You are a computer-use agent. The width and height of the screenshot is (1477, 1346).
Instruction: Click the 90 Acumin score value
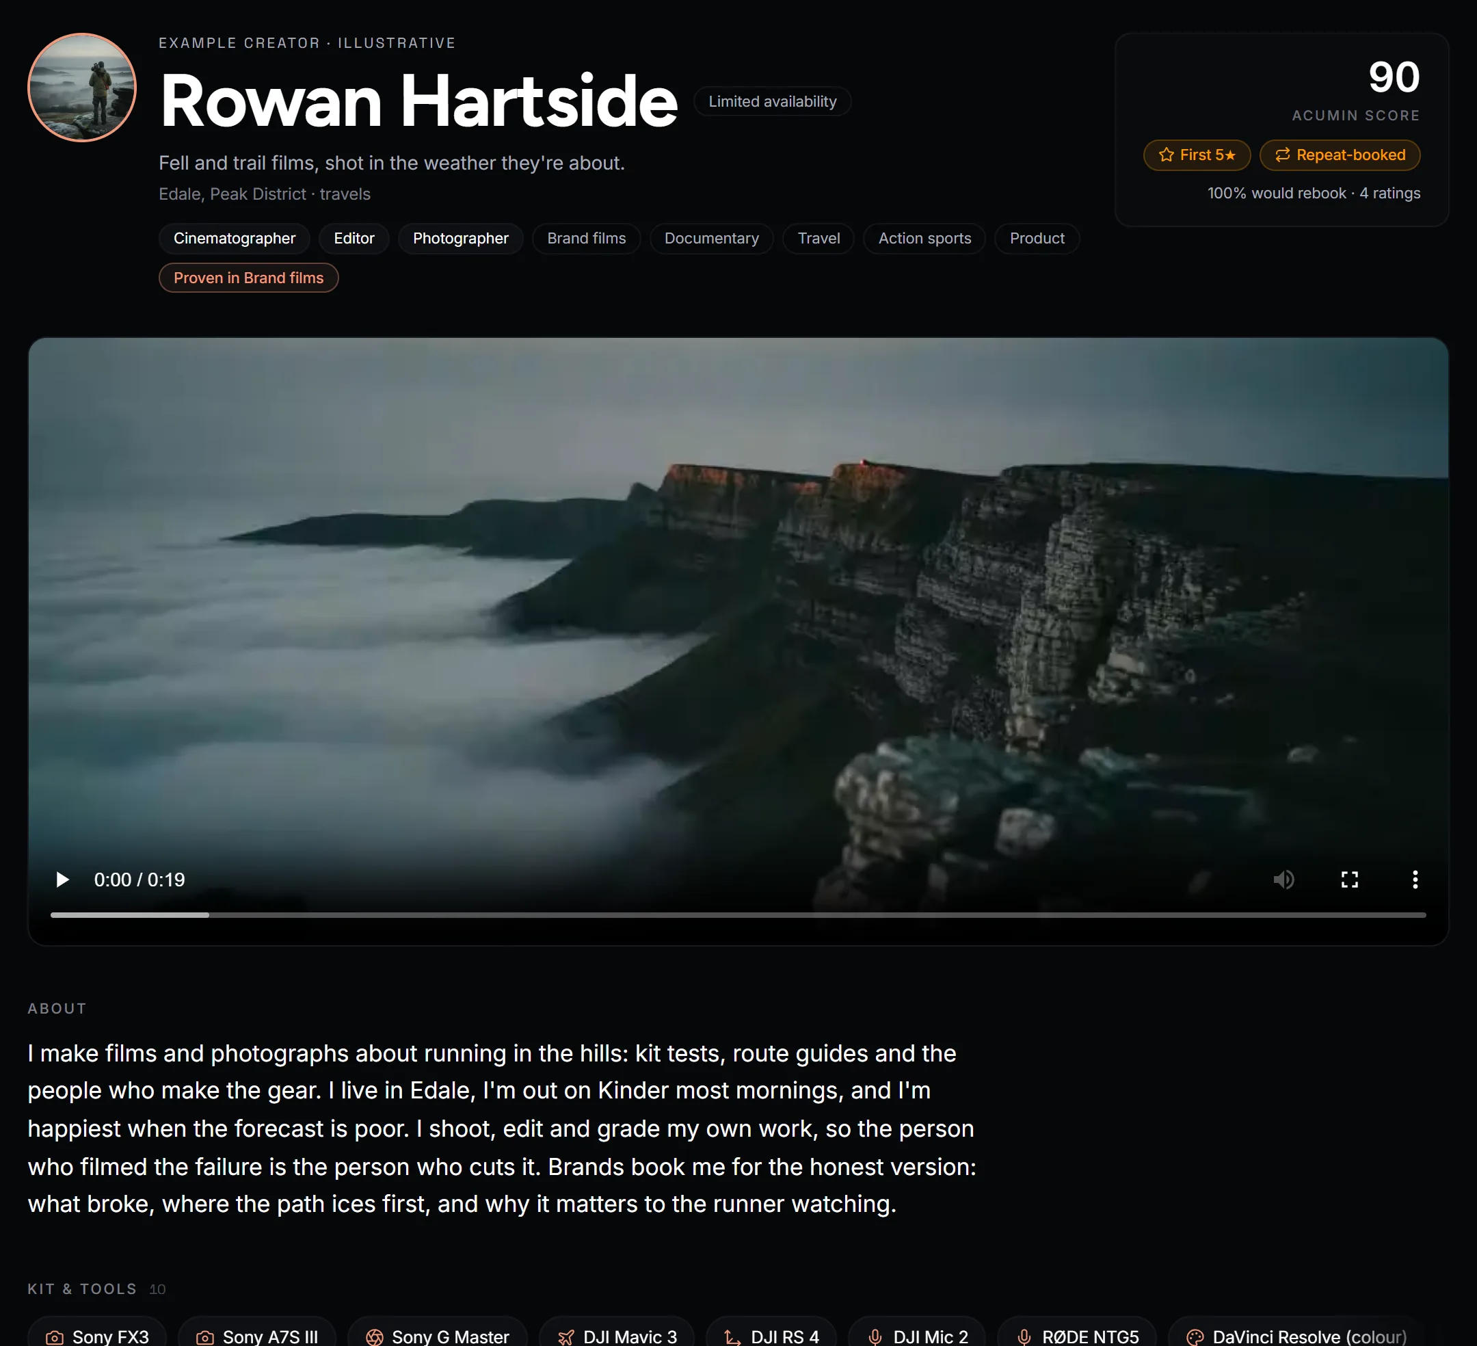tap(1394, 77)
